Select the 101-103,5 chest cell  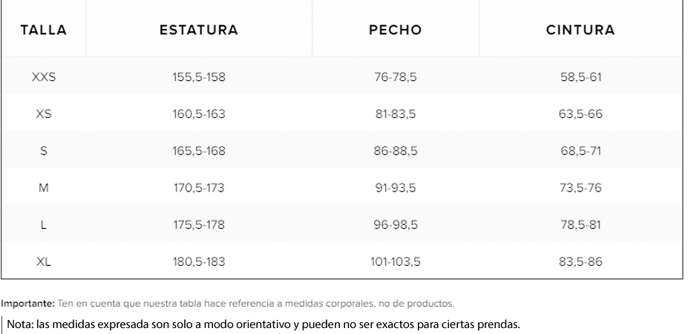pyautogui.click(x=396, y=261)
